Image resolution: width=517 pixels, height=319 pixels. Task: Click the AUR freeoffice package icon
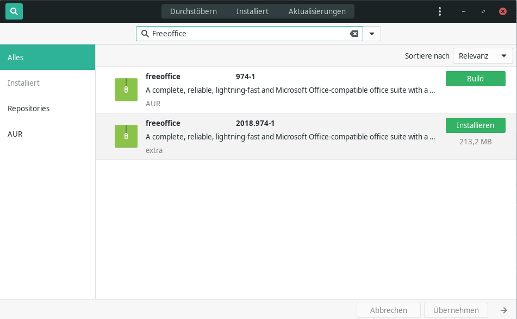(126, 90)
